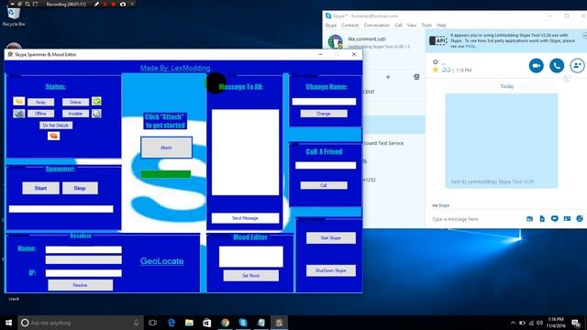The width and height of the screenshot is (587, 330).
Task: Set status with the Away button
Action: click(40, 102)
